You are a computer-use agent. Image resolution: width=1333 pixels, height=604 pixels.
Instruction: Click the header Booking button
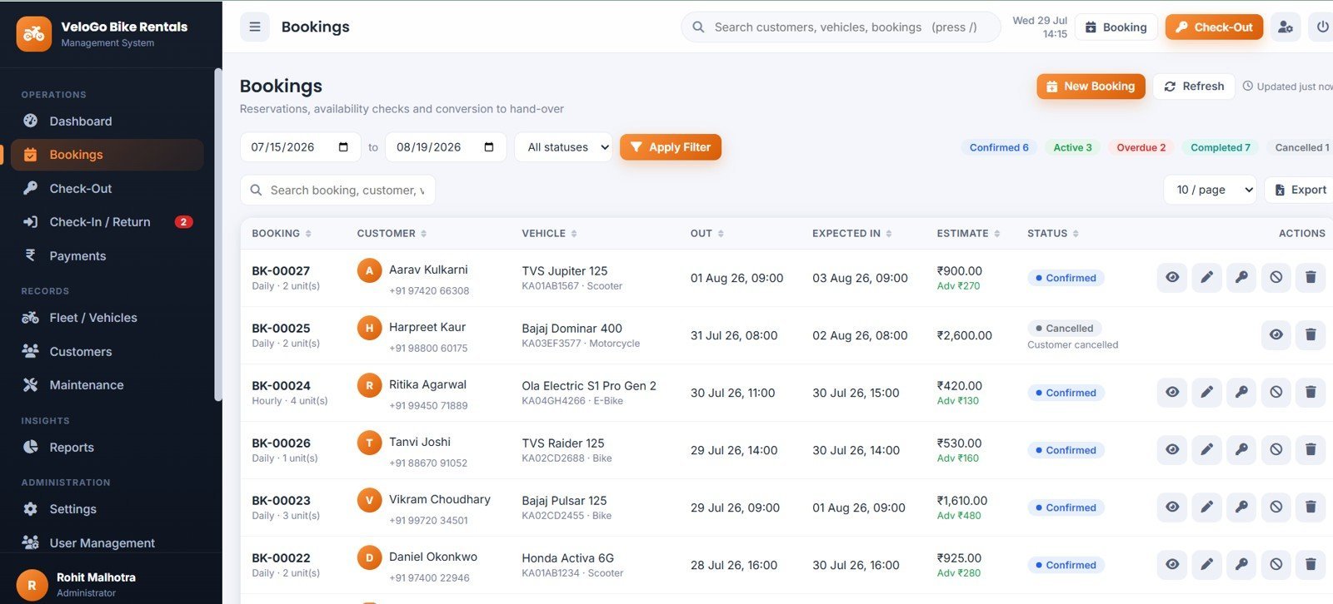1116,27
